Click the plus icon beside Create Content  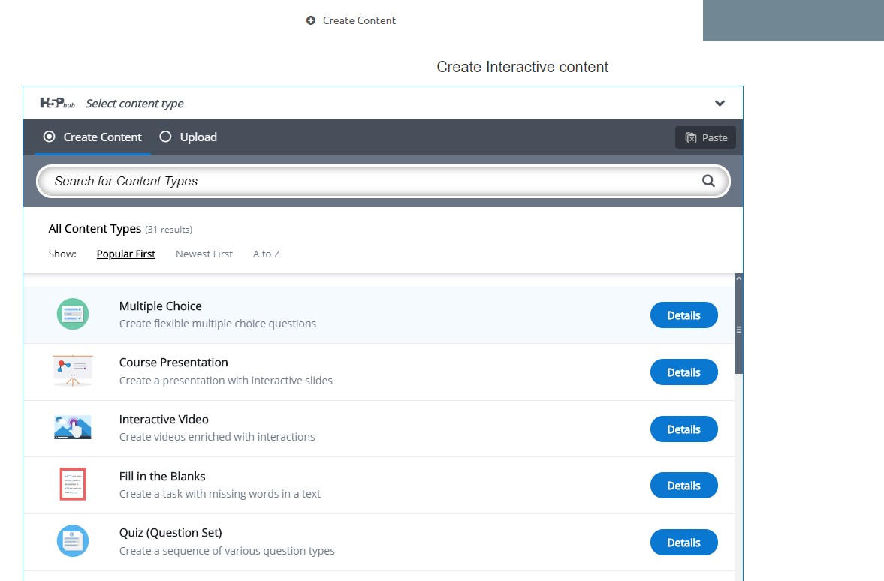pos(311,20)
